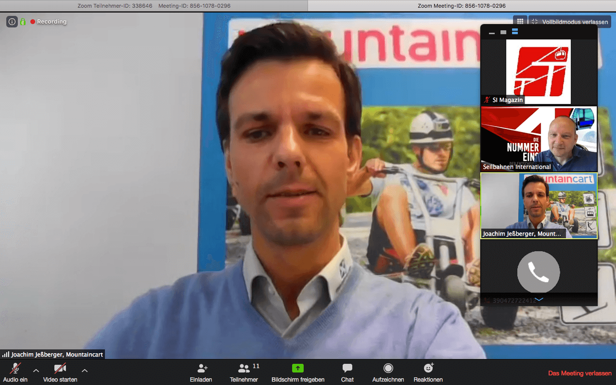The width and height of the screenshot is (616, 385).
Task: Select the Seilbahnen International video thumbnail
Action: click(x=539, y=139)
